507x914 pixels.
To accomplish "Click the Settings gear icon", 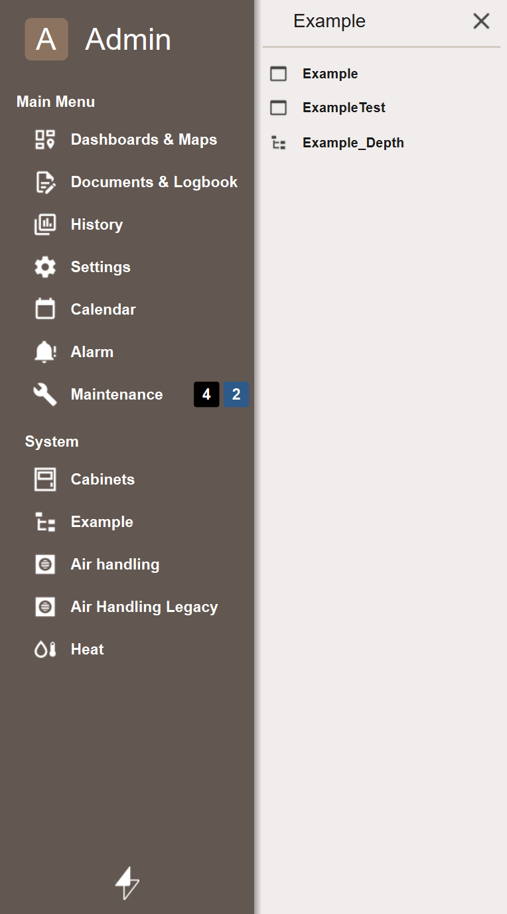I will [x=45, y=267].
